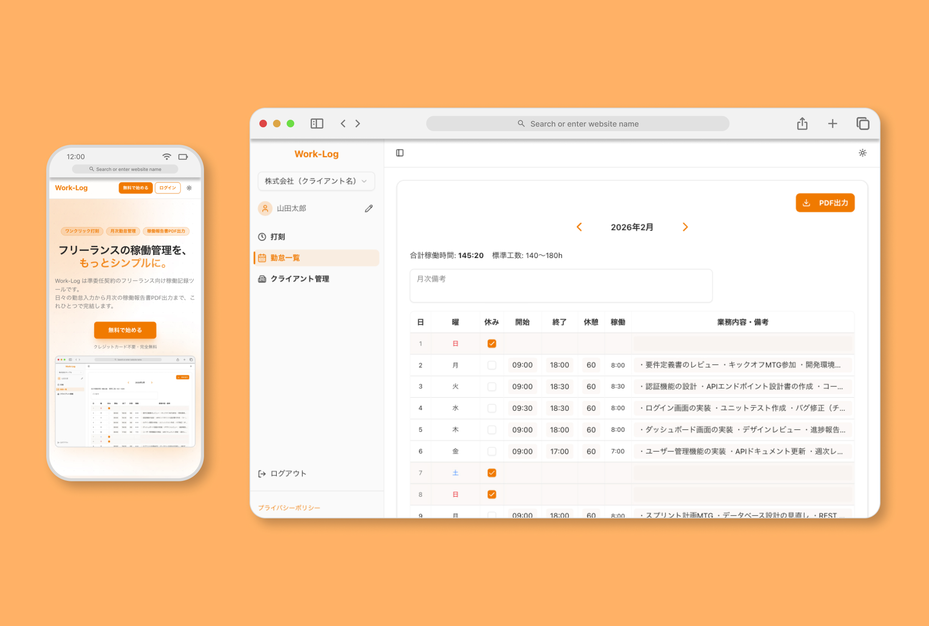Open the 勤怠一覧 attendance list icon

[x=262, y=258]
